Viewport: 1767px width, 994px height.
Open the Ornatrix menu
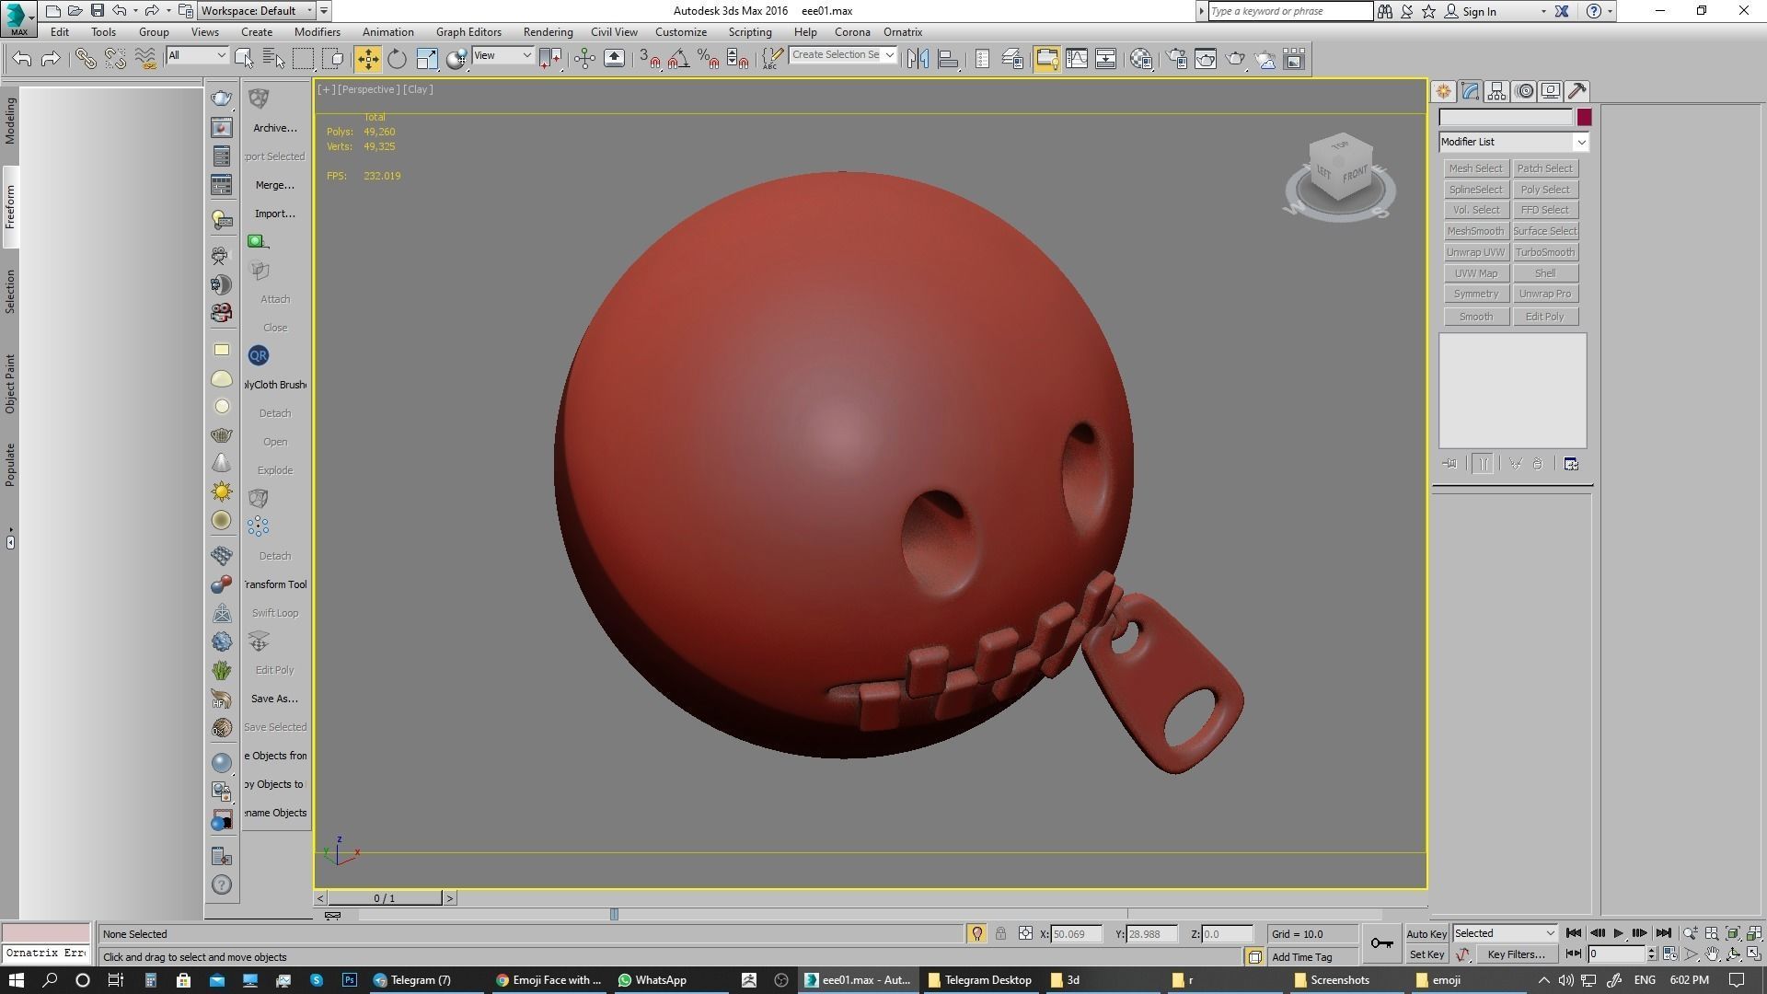coord(903,32)
